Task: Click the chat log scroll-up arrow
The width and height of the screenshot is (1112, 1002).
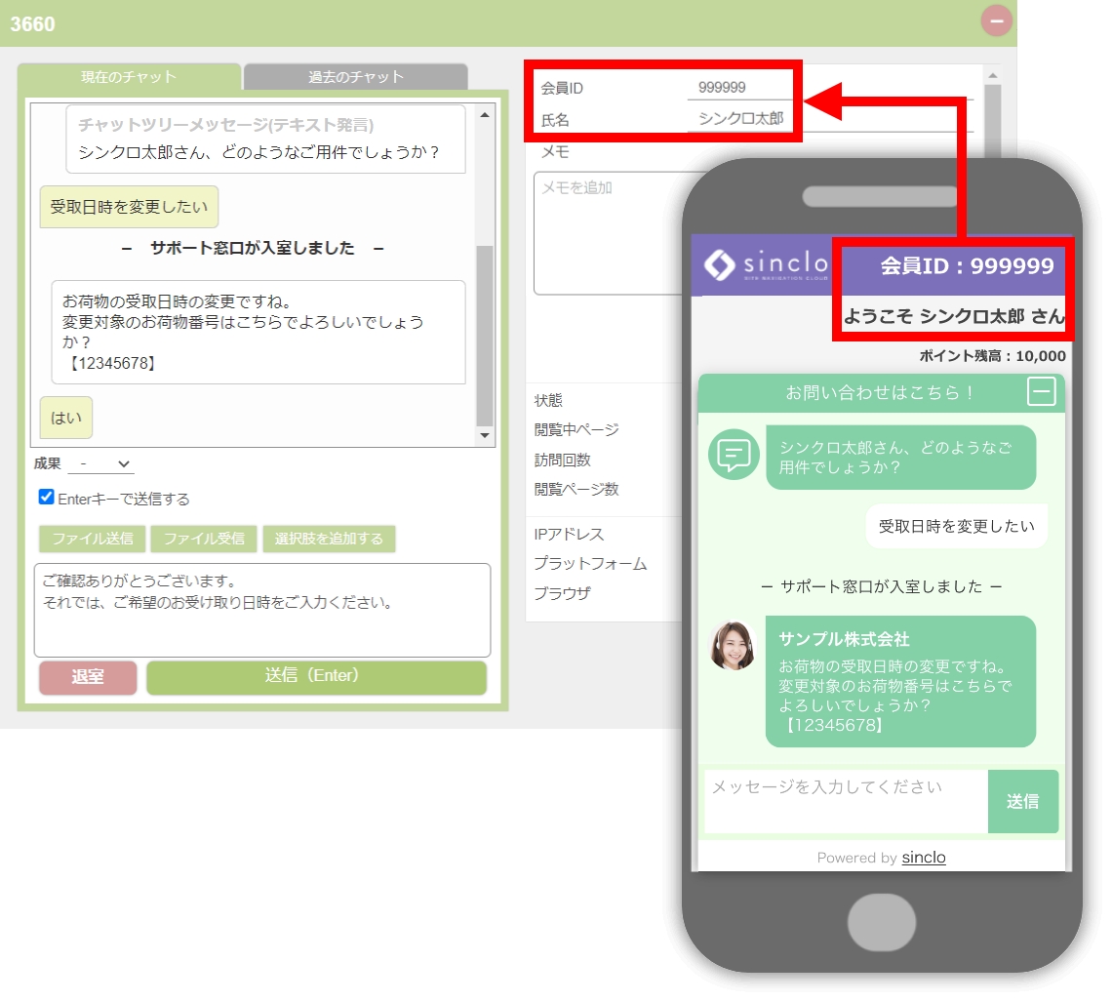Action: pos(485,115)
